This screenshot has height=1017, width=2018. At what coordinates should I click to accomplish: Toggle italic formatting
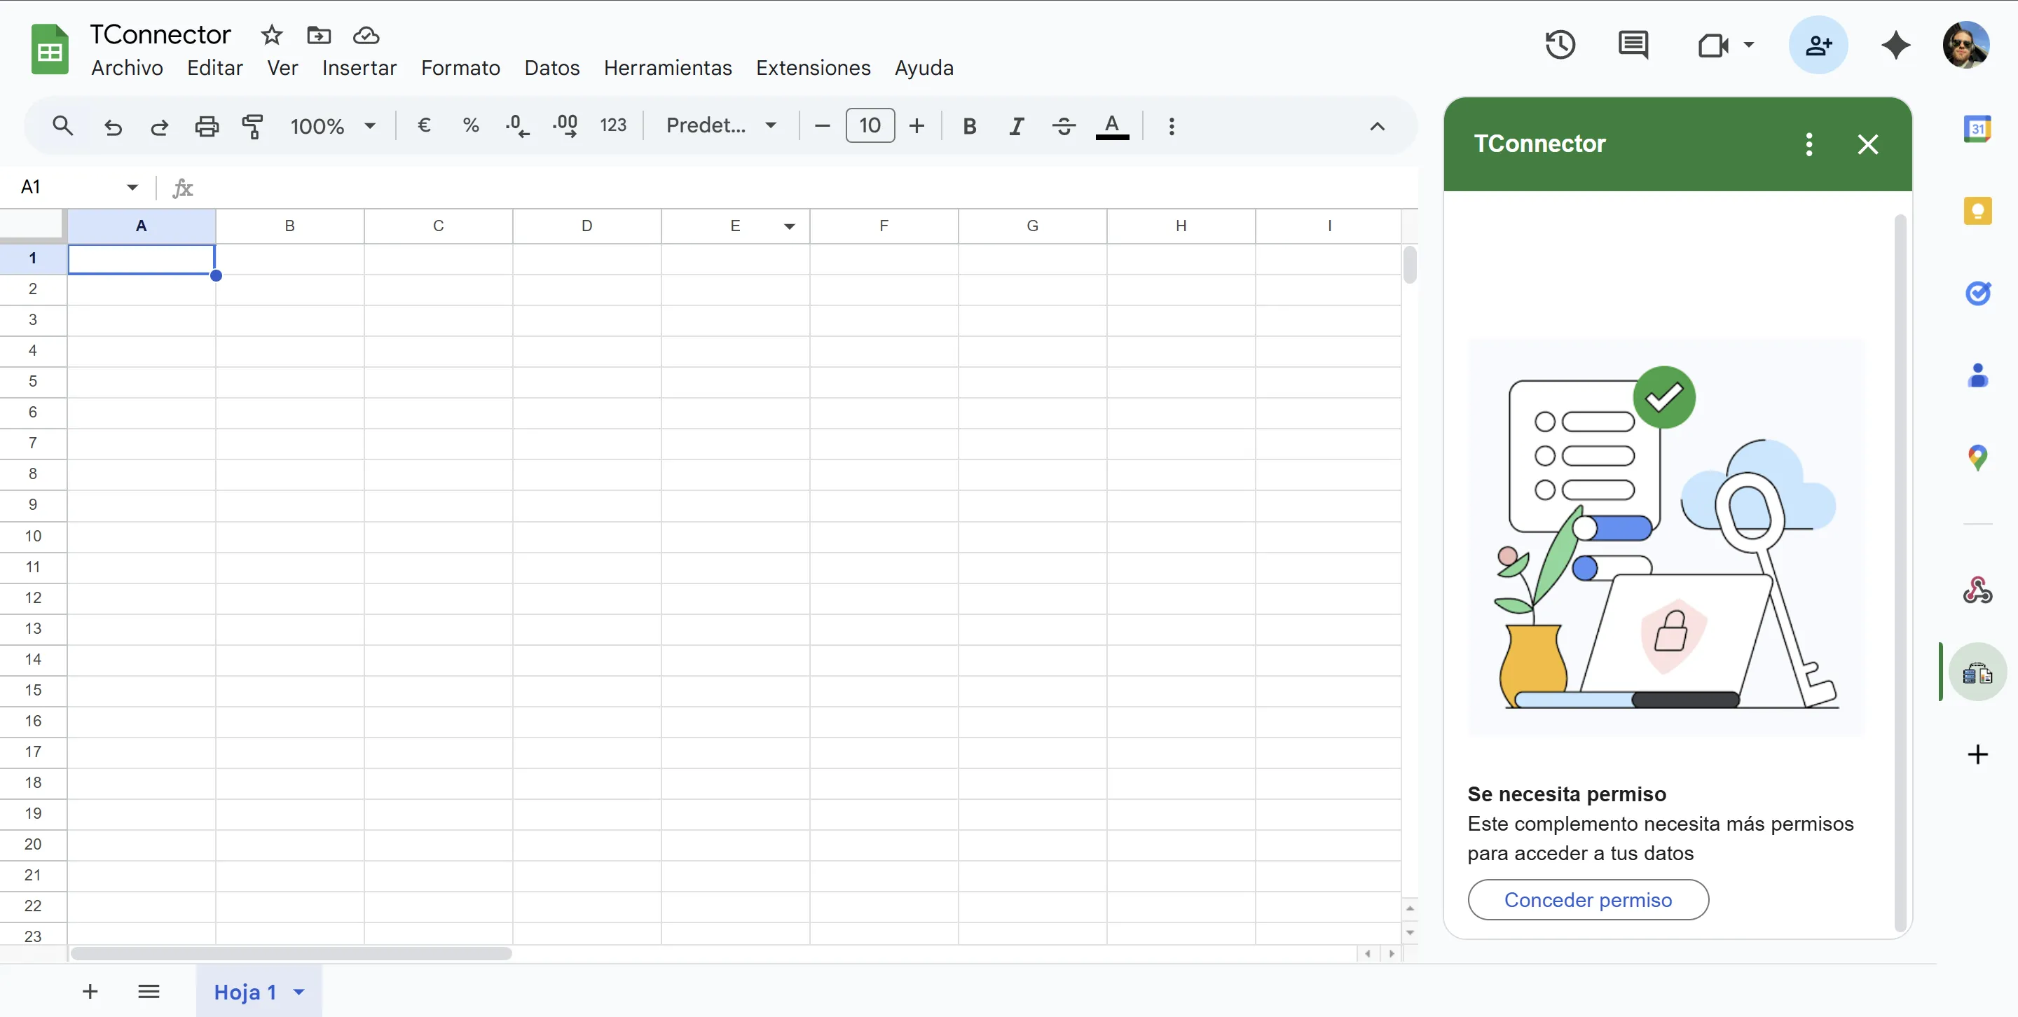(x=1016, y=126)
